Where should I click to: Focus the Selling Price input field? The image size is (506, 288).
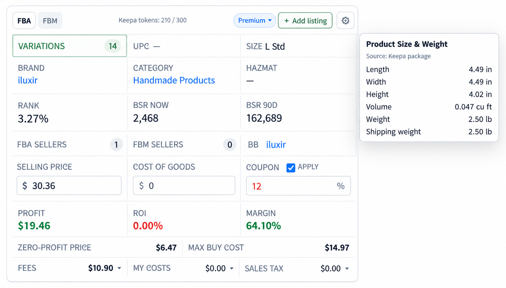coord(69,186)
